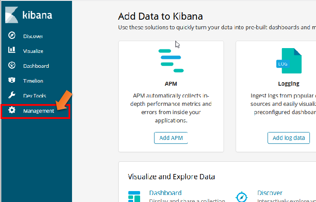
Task: Click the Kibana logo icon
Action: [11, 15]
